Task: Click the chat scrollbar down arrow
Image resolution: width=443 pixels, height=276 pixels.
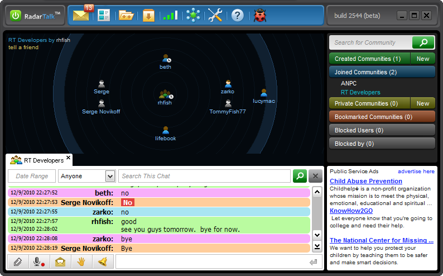Action: 317,235
